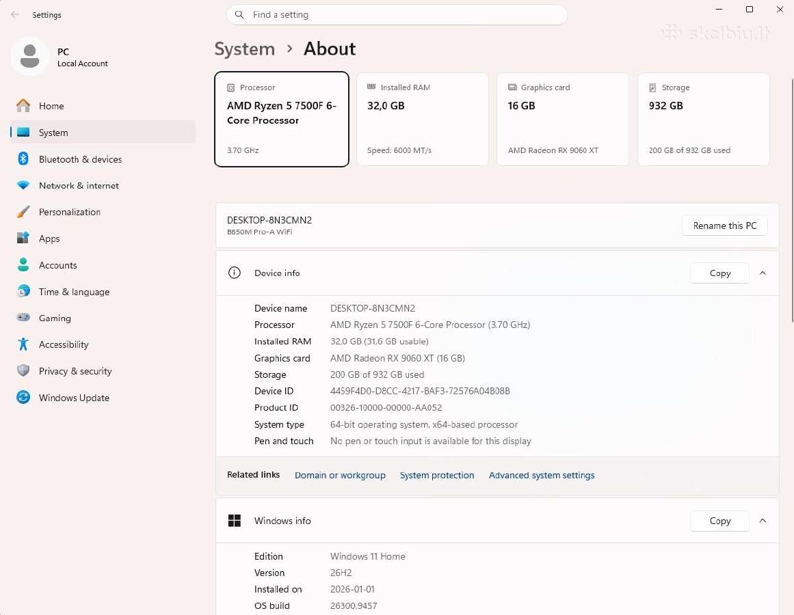Select the Processor summary card
This screenshot has width=794, height=615.
click(x=282, y=120)
